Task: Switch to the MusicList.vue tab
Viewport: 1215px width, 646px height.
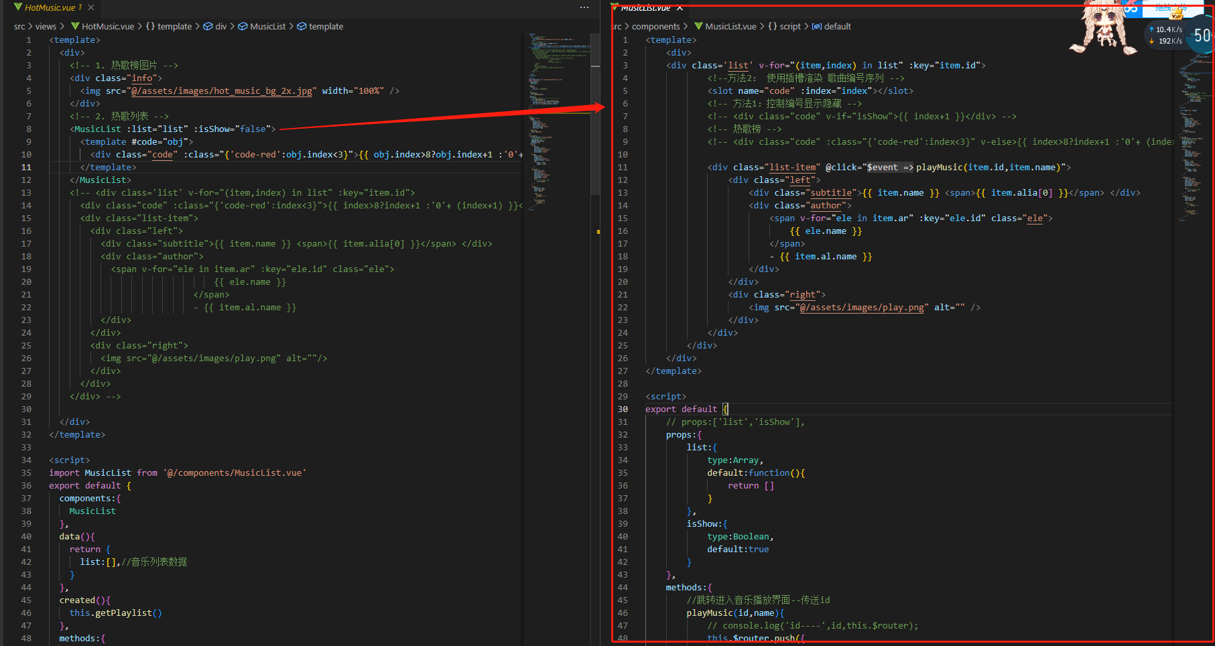Action: [645, 7]
